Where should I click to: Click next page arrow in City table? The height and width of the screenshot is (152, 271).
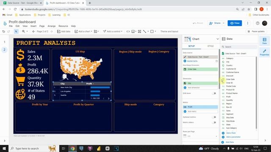click(108, 98)
